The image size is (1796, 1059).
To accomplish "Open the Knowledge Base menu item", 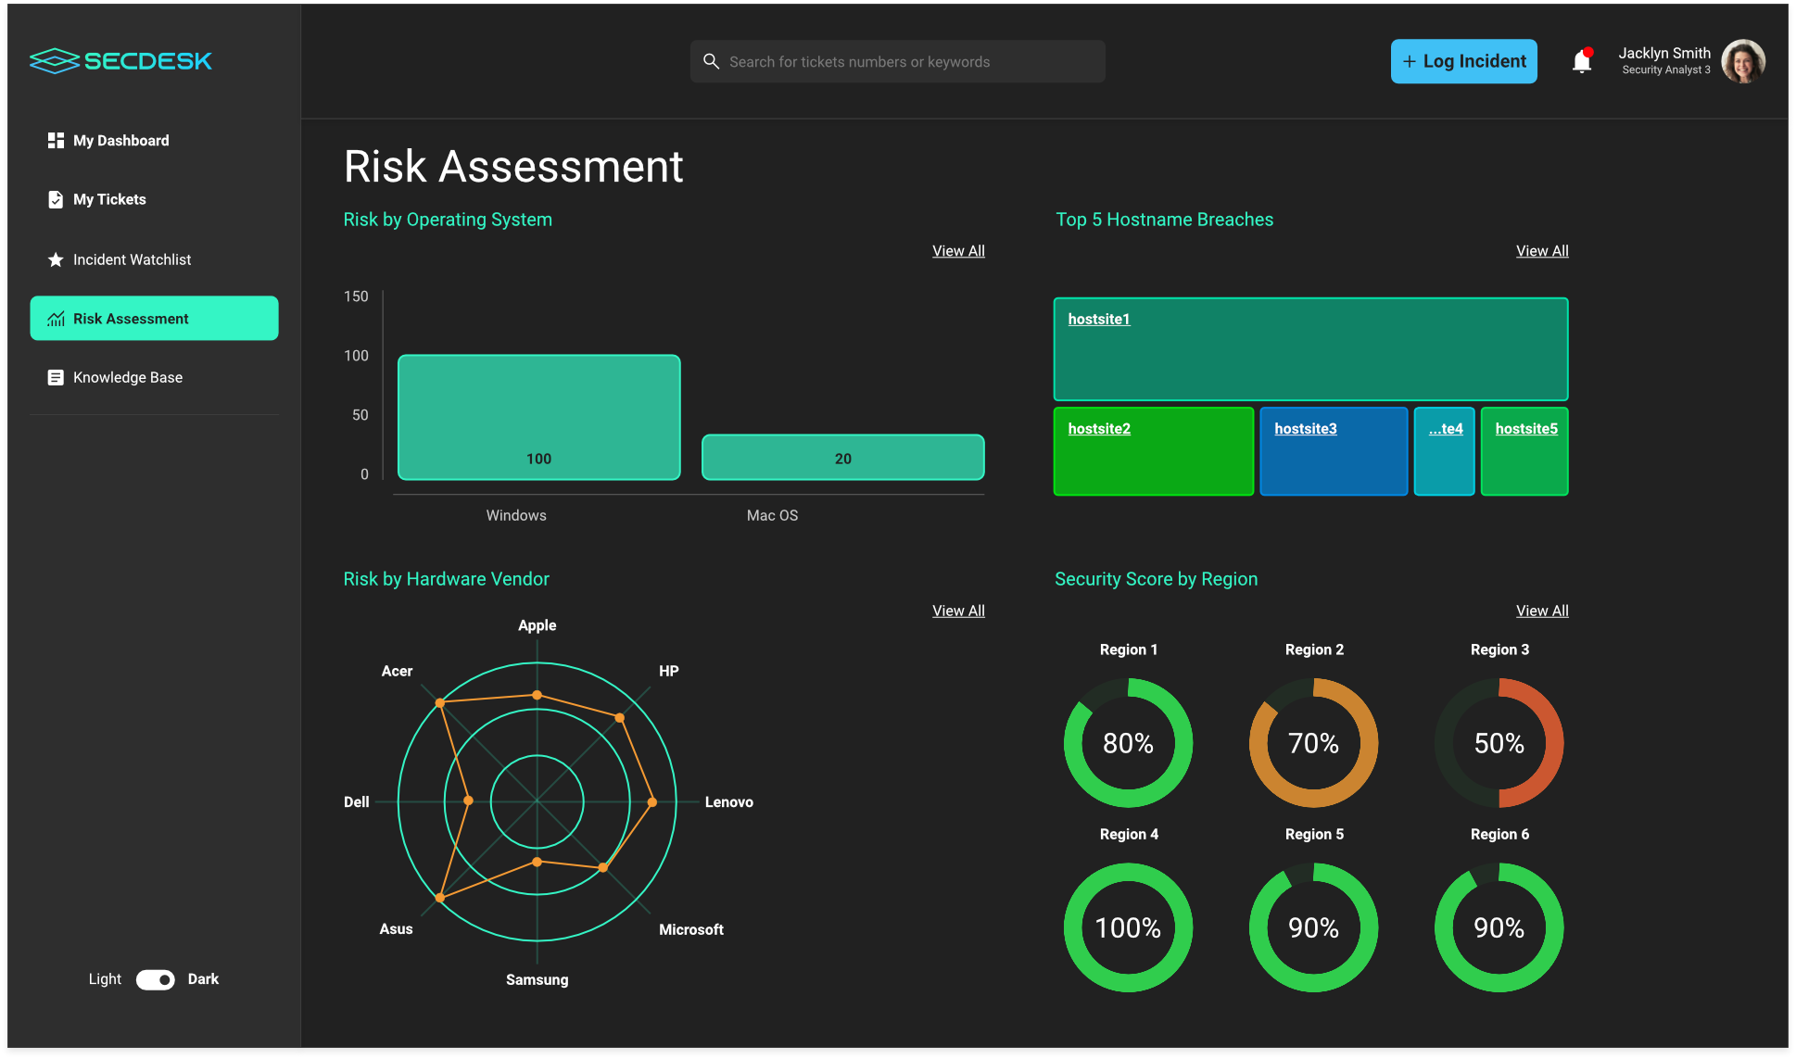I will (128, 377).
